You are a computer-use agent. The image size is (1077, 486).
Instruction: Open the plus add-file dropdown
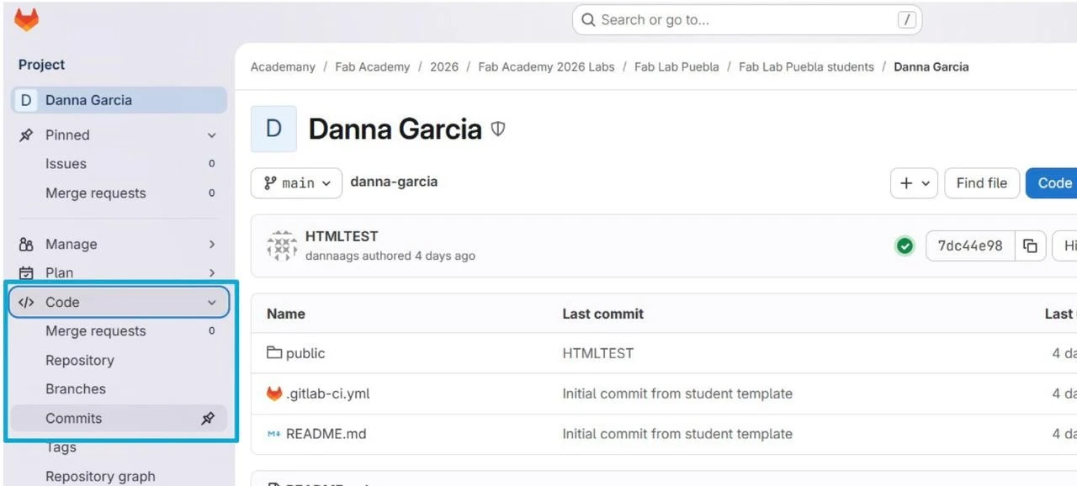pyautogui.click(x=915, y=182)
